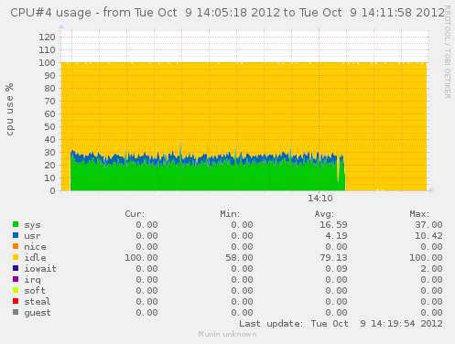
Task: Click the 14:10 time axis label
Action: (x=320, y=199)
